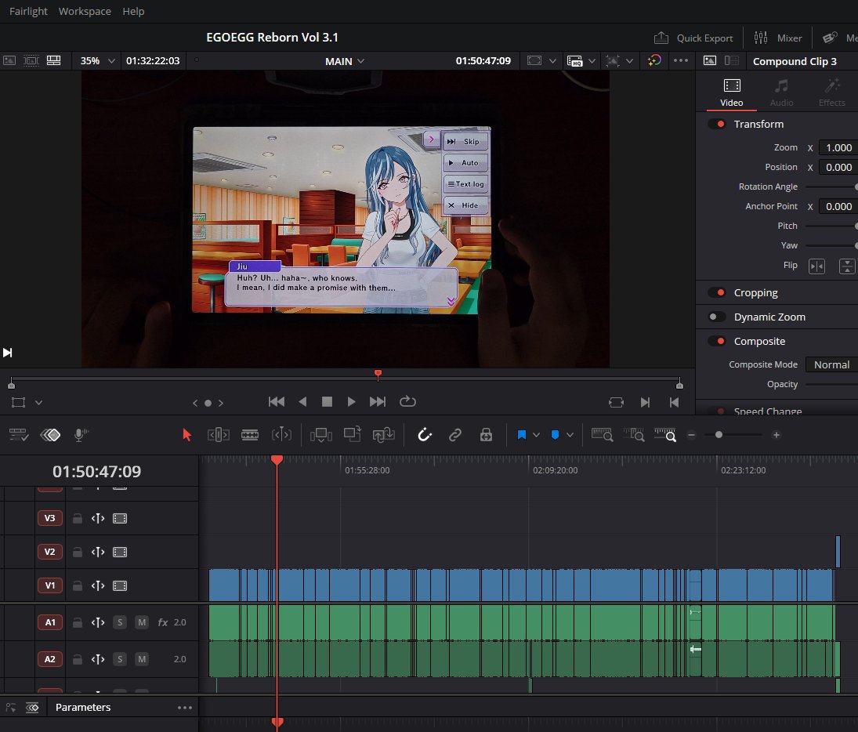
Task: Click the Anchor Point X value field
Action: click(838, 206)
